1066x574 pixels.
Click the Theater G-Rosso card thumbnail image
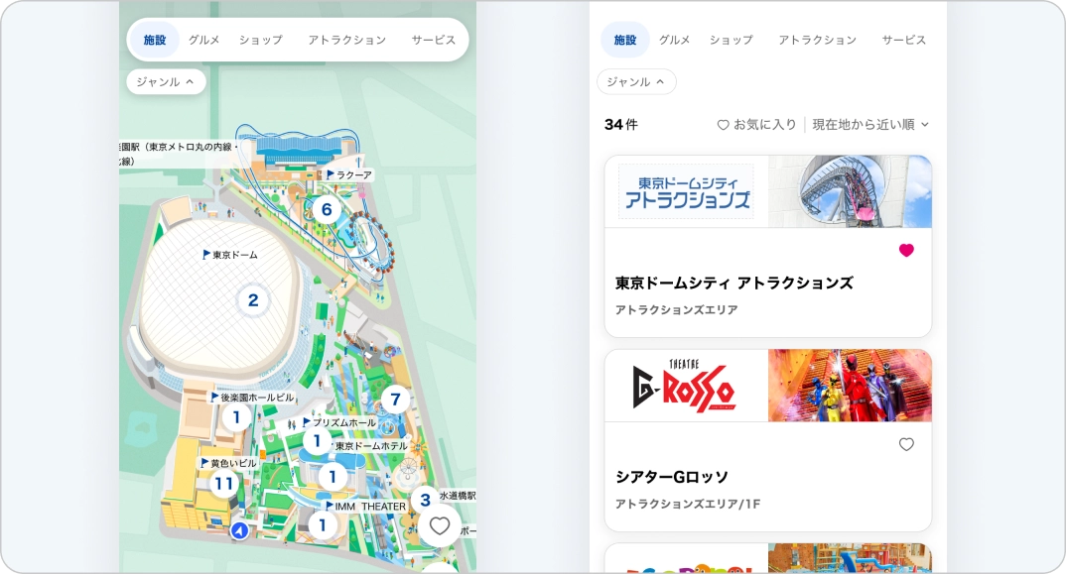tap(849, 386)
